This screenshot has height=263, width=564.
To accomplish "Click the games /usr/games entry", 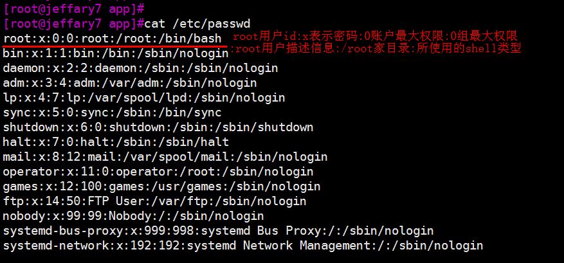I will point(161,186).
